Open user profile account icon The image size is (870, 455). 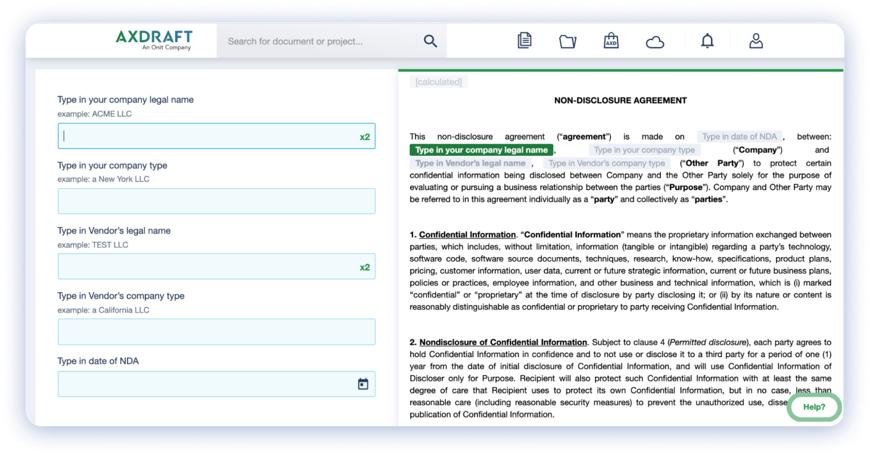(x=756, y=41)
